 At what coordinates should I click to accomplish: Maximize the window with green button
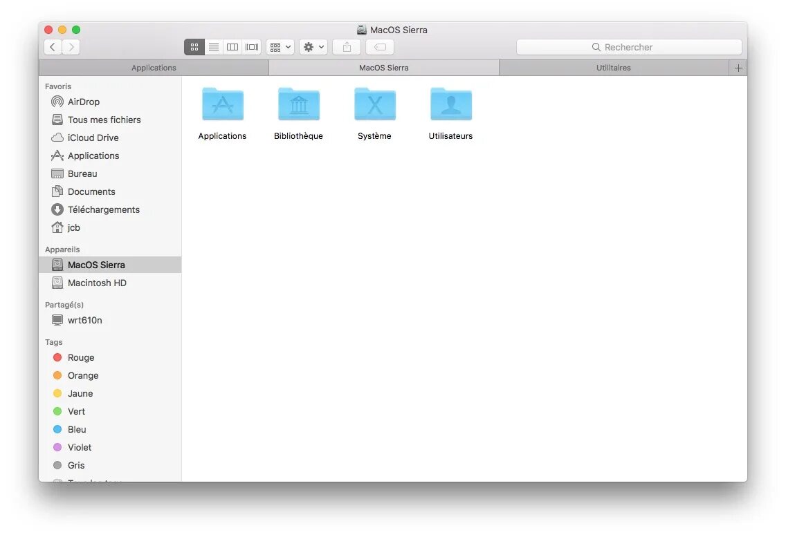(76, 30)
